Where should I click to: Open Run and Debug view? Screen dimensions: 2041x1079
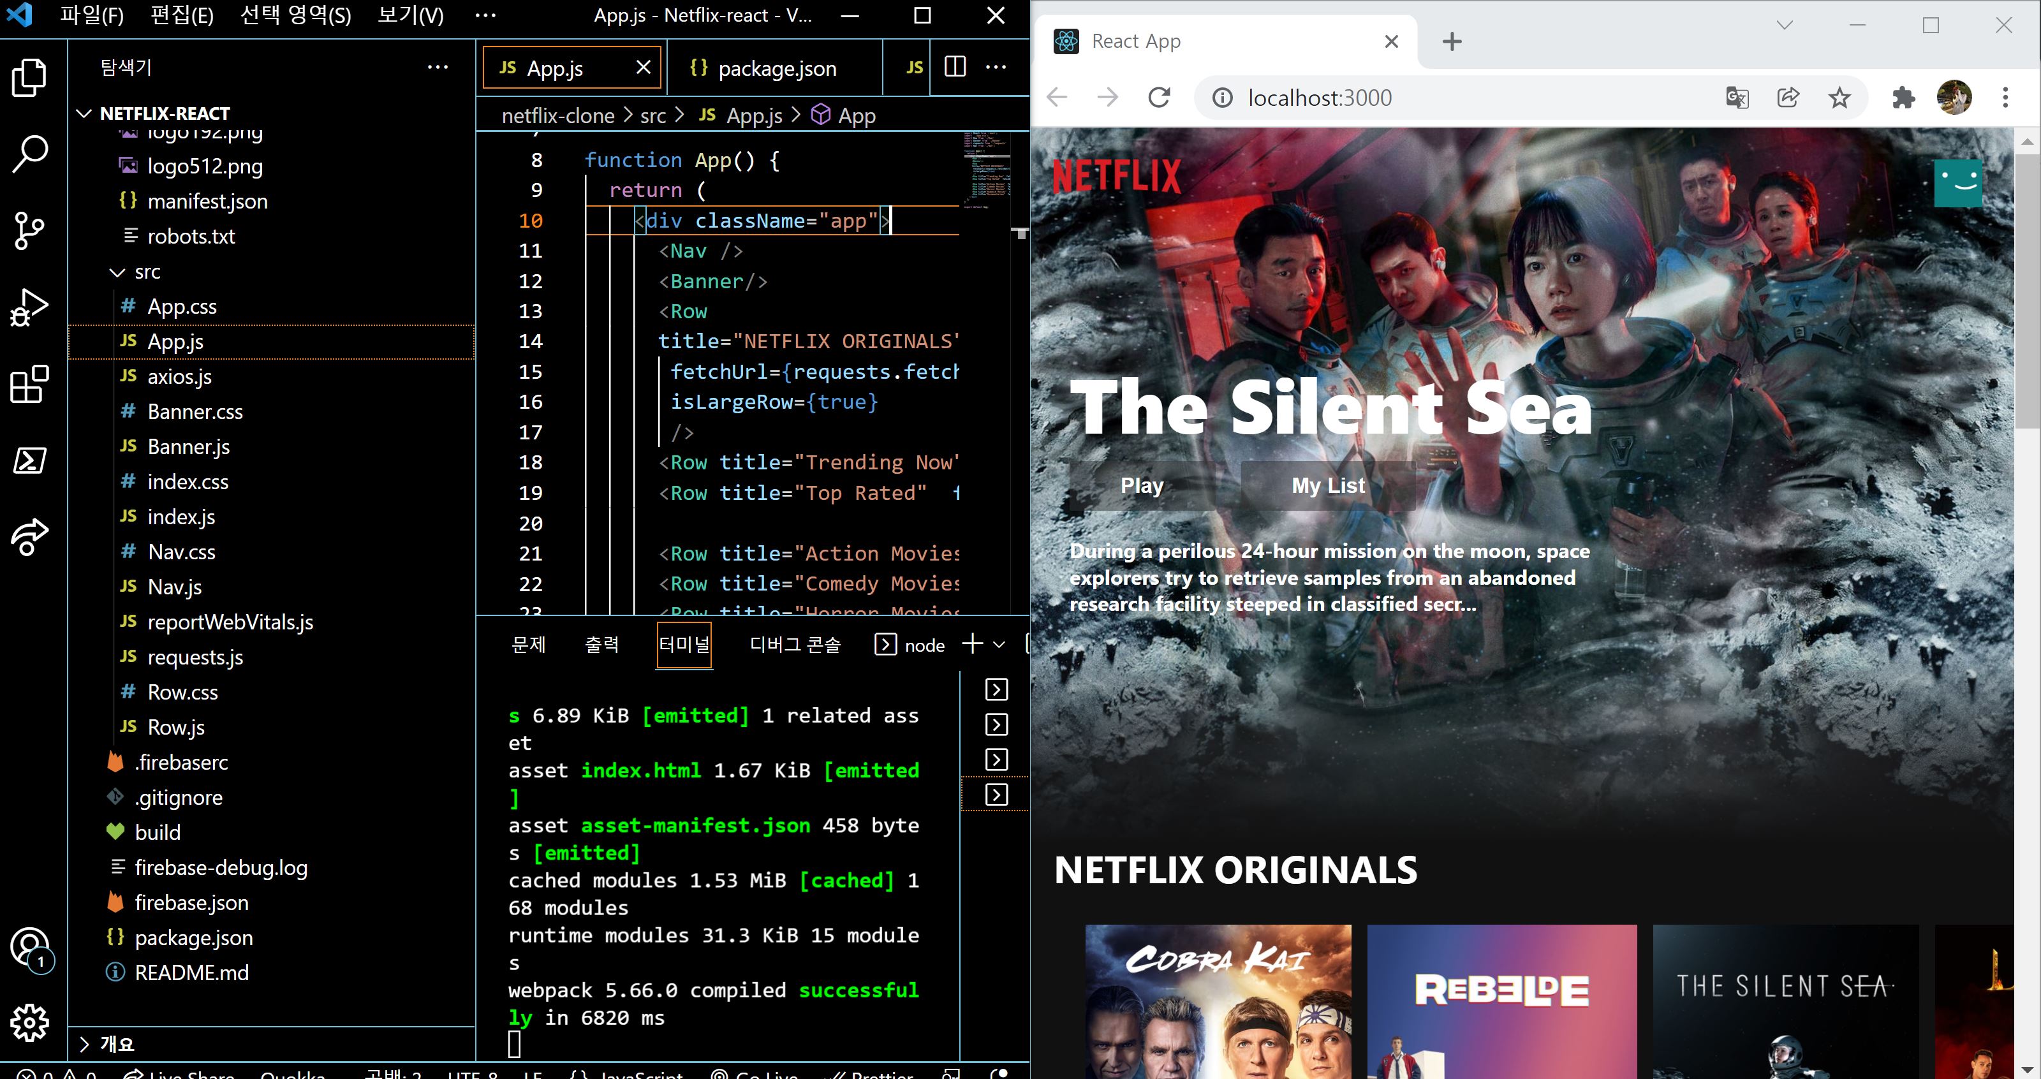pos(29,307)
